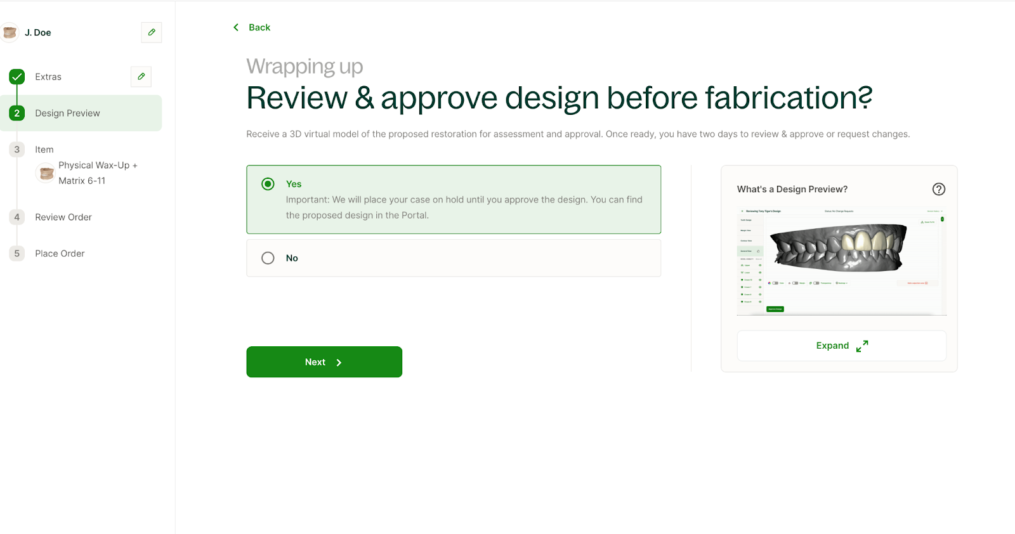Viewport: 1015px width, 534px height.
Task: Click the arrow chevron on Next button
Action: tap(339, 363)
